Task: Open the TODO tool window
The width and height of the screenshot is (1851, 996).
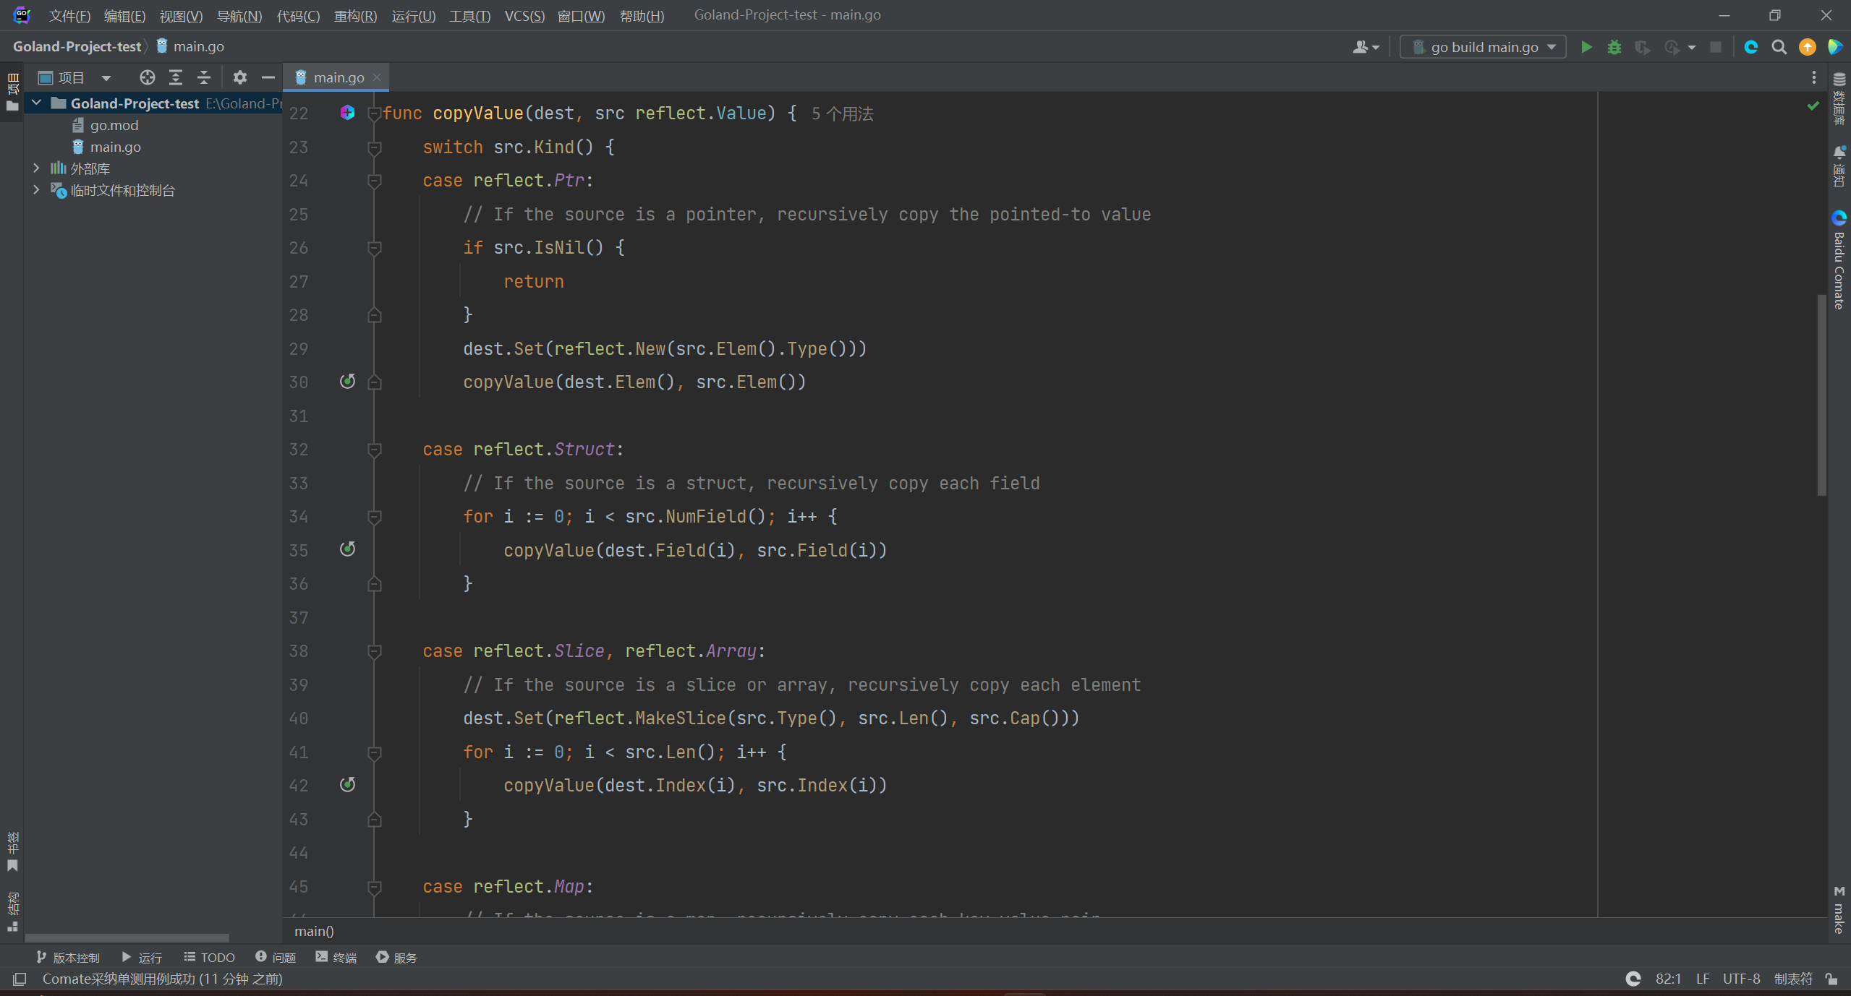Action: (209, 957)
